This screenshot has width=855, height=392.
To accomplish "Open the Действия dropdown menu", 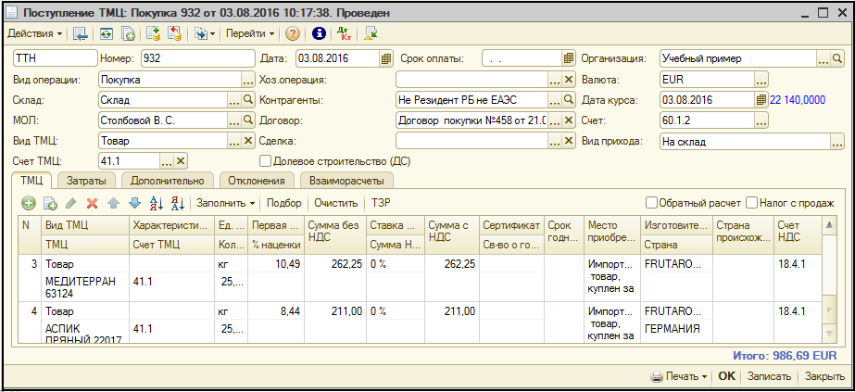I will coord(35,33).
